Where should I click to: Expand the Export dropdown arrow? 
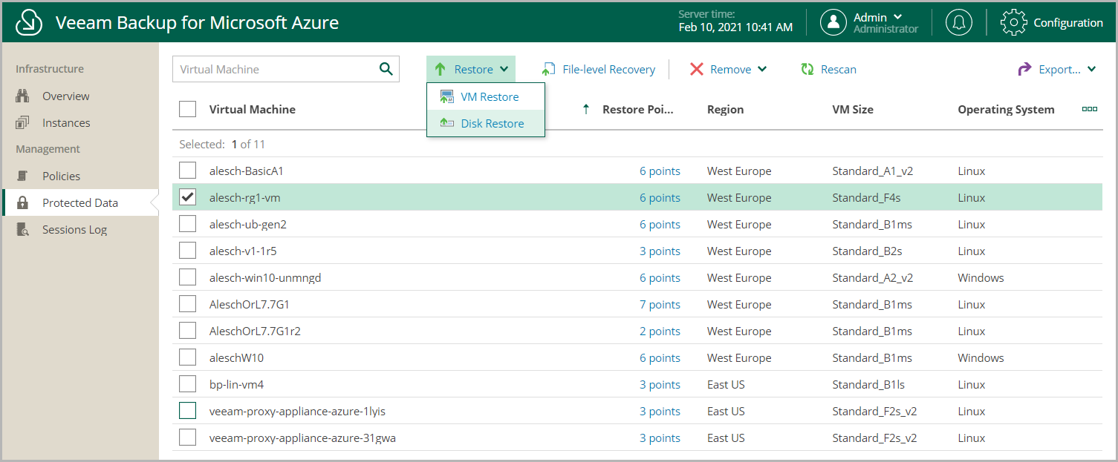(x=1092, y=69)
